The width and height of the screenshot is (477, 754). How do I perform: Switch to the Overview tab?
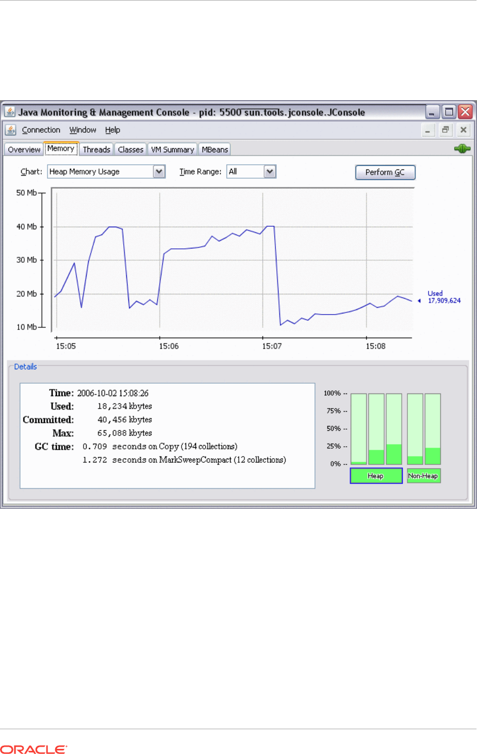click(x=24, y=149)
